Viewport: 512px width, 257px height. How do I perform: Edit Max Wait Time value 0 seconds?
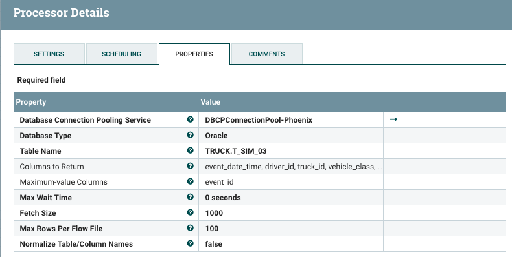tap(291, 198)
